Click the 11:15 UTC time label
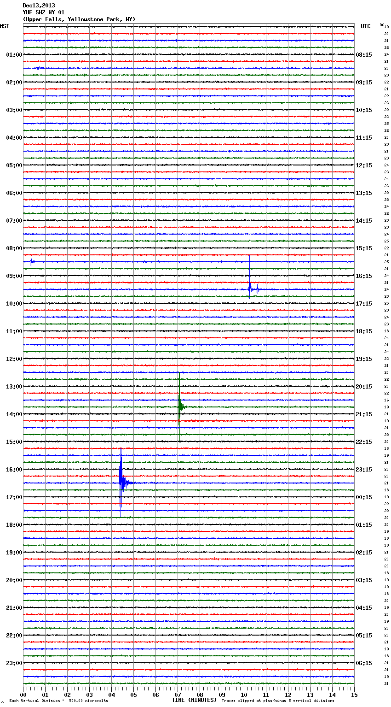391x707 pixels. pos(364,138)
